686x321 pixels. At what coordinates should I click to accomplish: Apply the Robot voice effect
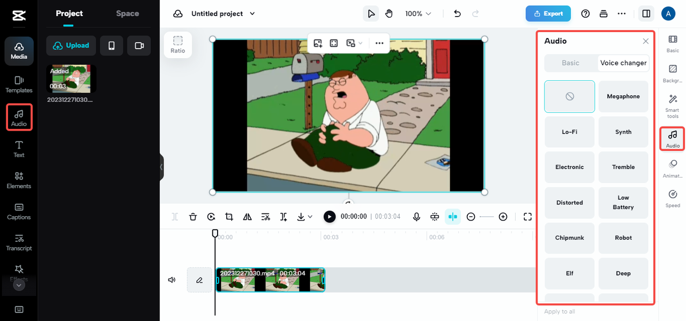(623, 238)
